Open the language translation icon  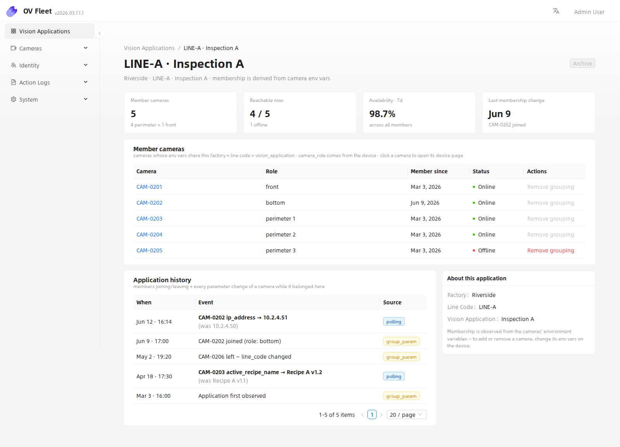556,11
